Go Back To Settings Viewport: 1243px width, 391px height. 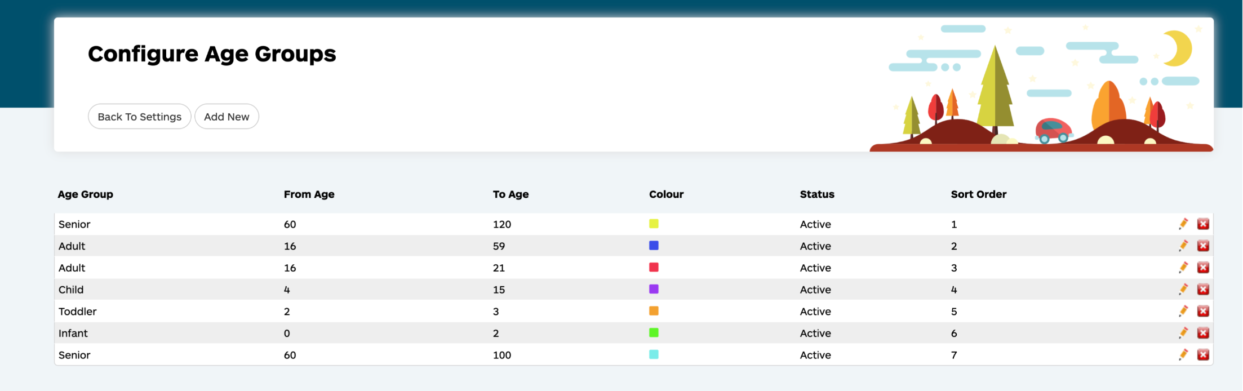coord(140,117)
